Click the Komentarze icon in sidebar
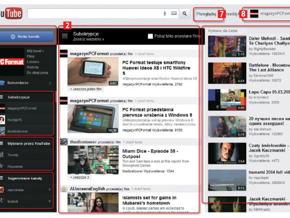Image resolution: width=290 pixels, height=218 pixels. click(4, 83)
